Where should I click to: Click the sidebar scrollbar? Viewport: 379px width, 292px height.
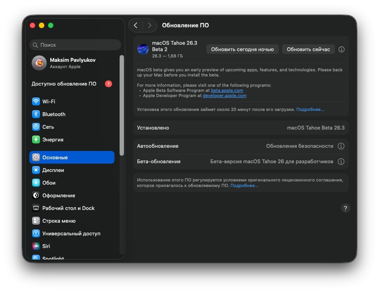(122, 105)
